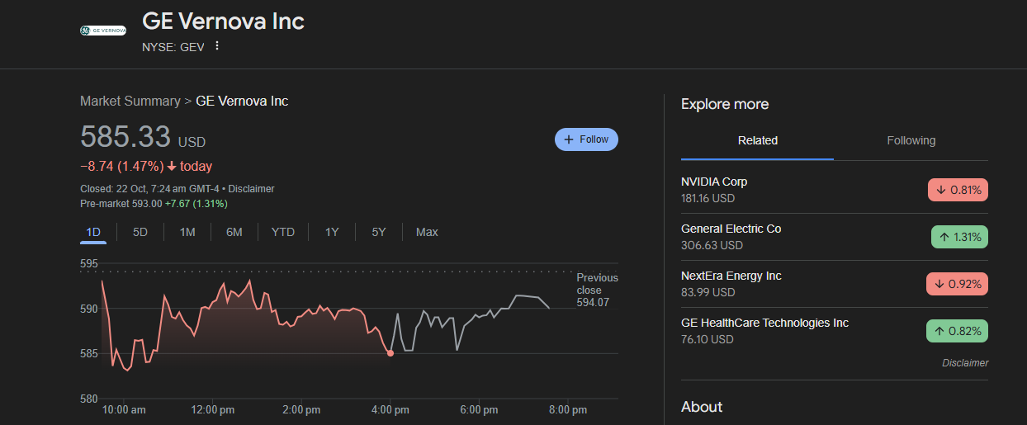Click the GE Vernova Inc page title
The image size is (1027, 425).
[223, 21]
